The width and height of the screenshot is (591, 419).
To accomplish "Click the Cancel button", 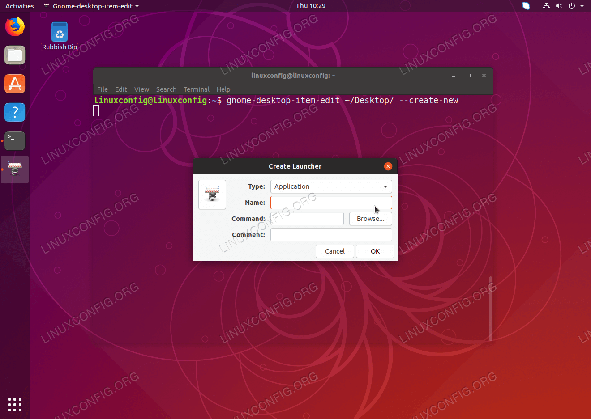I will (x=335, y=251).
